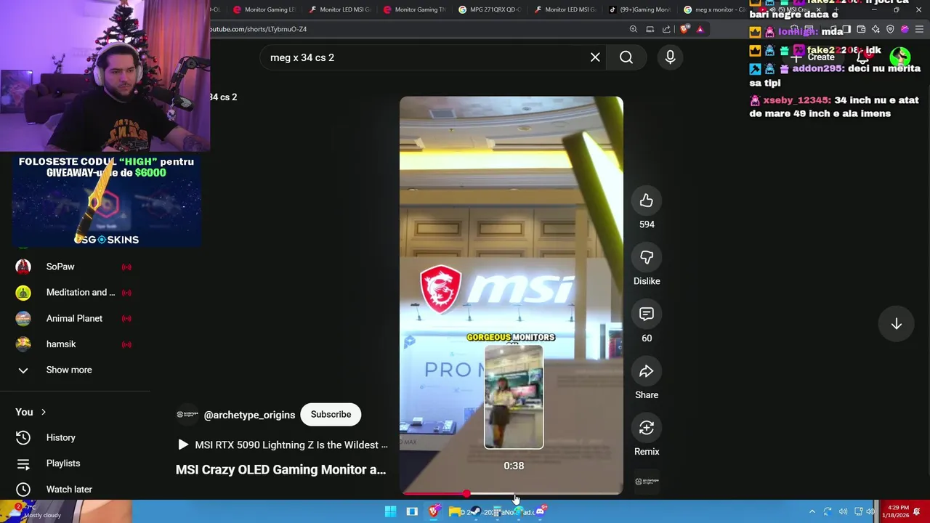Open hamsik subscription channel
Image resolution: width=930 pixels, height=523 pixels.
61,344
